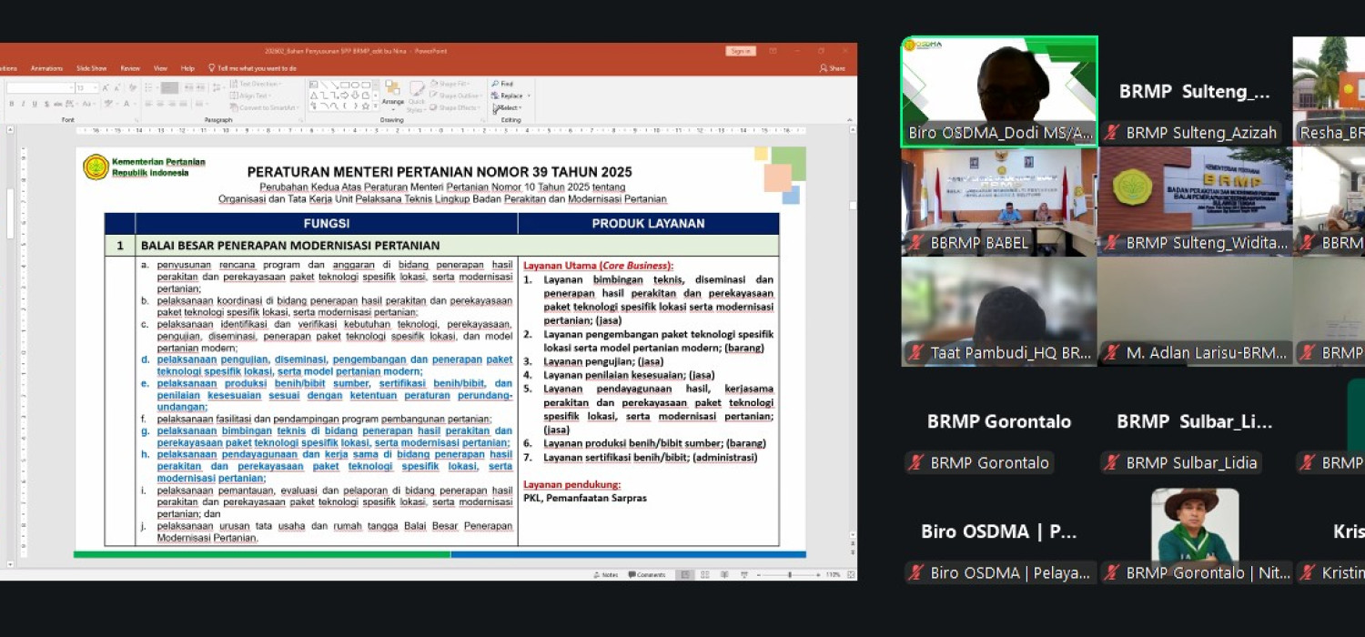Open the Slide Show ribbon tab
1365x637 pixels.
click(x=91, y=68)
